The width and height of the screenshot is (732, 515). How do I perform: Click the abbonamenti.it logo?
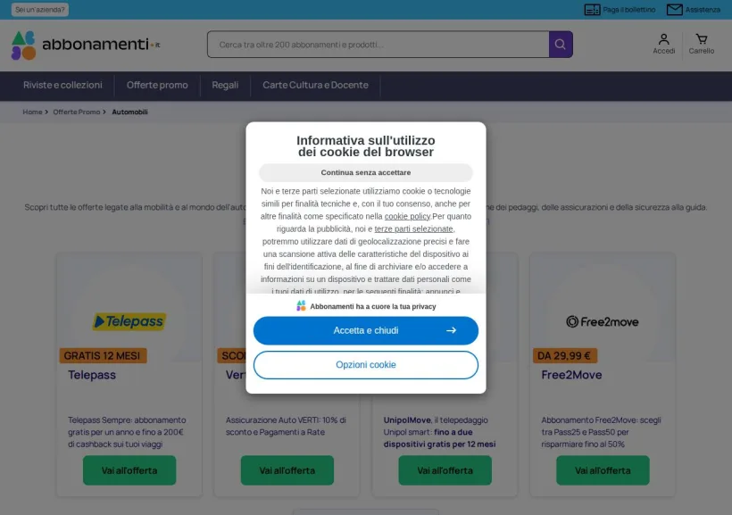pyautogui.click(x=86, y=45)
